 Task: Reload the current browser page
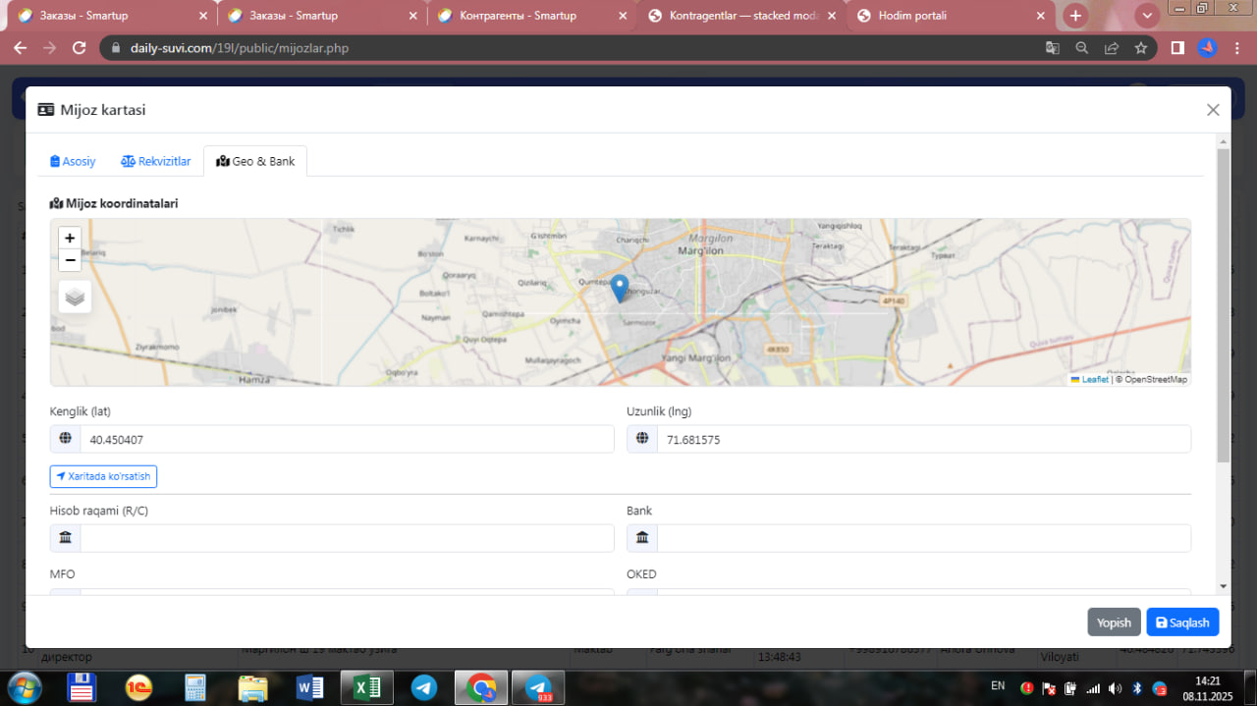pos(80,48)
